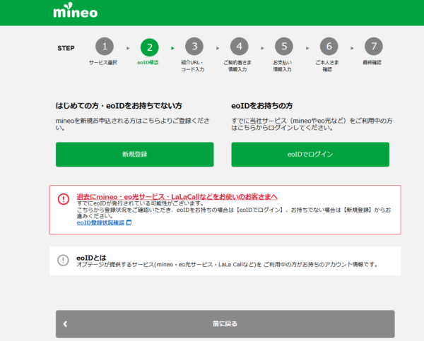This screenshot has height=341, width=424.
Task: Select step 1 circle サービス選択
Action: point(105,47)
